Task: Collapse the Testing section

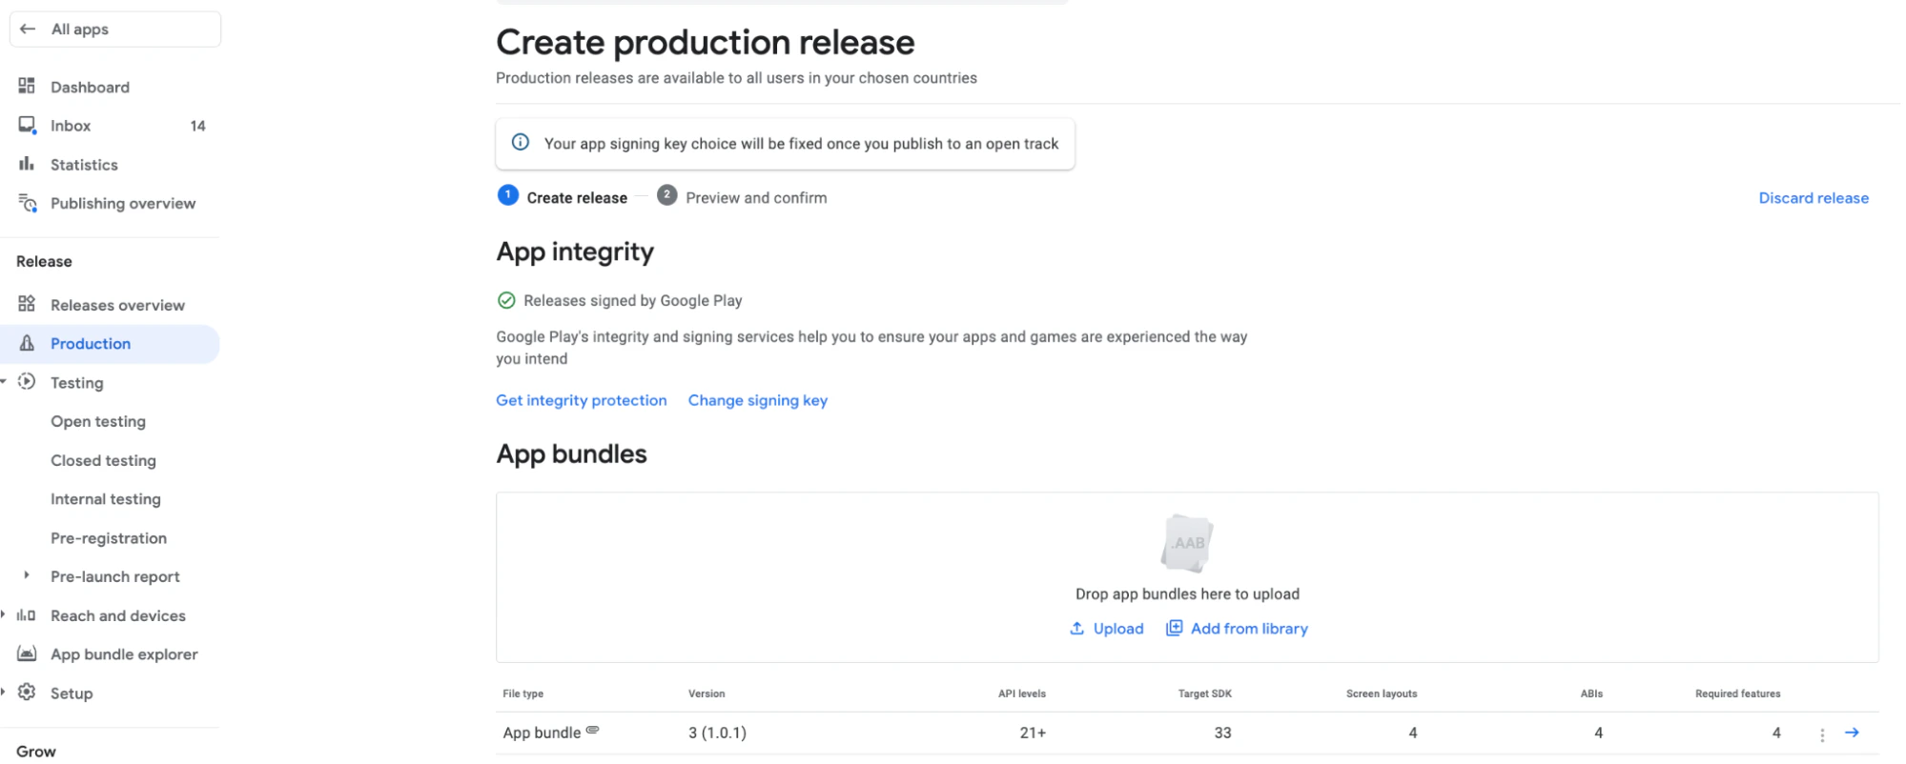Action: 4,382
